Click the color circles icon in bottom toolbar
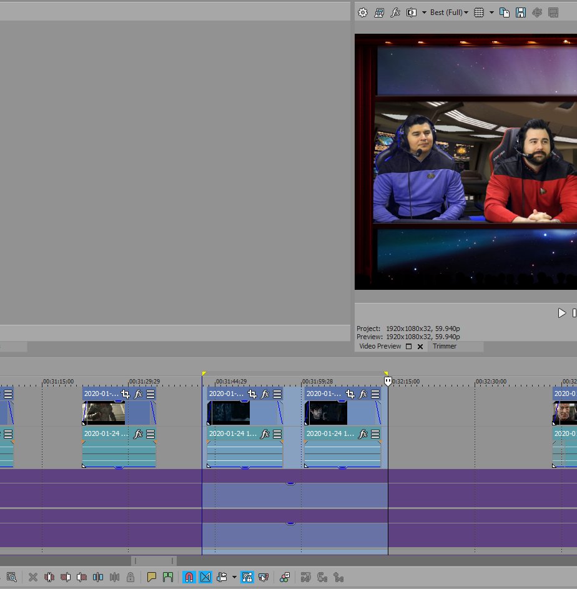Image resolution: width=577 pixels, height=589 pixels. pos(285,577)
